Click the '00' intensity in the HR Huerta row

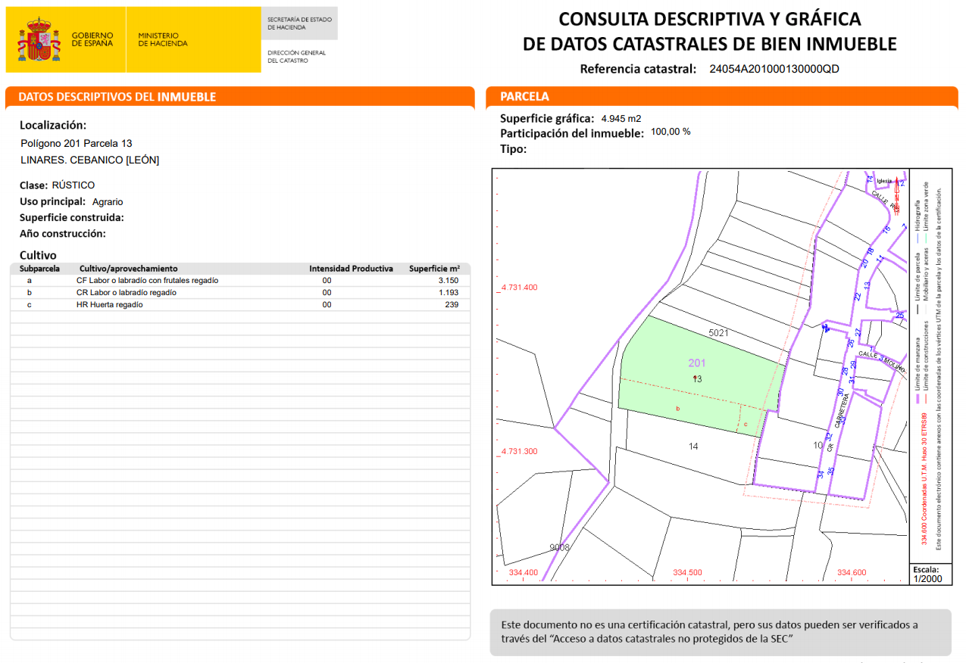coord(327,305)
